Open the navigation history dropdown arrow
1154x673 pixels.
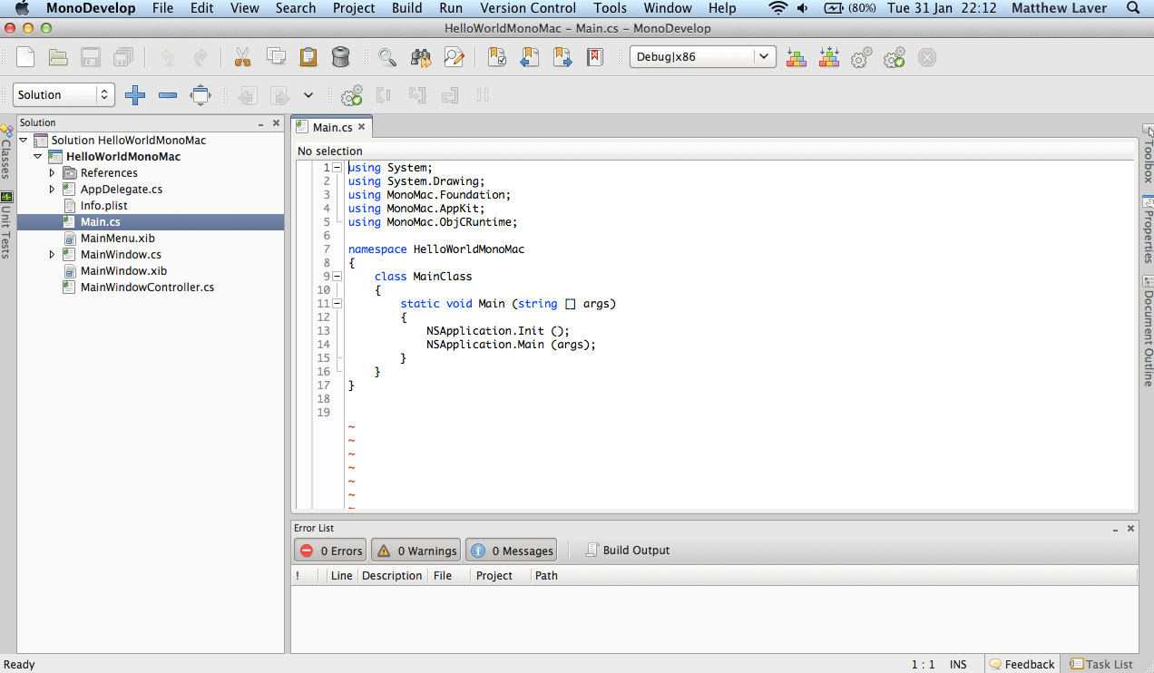coord(308,94)
